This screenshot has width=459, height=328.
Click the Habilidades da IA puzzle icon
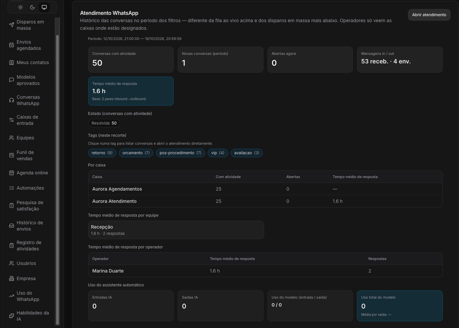tap(12, 316)
